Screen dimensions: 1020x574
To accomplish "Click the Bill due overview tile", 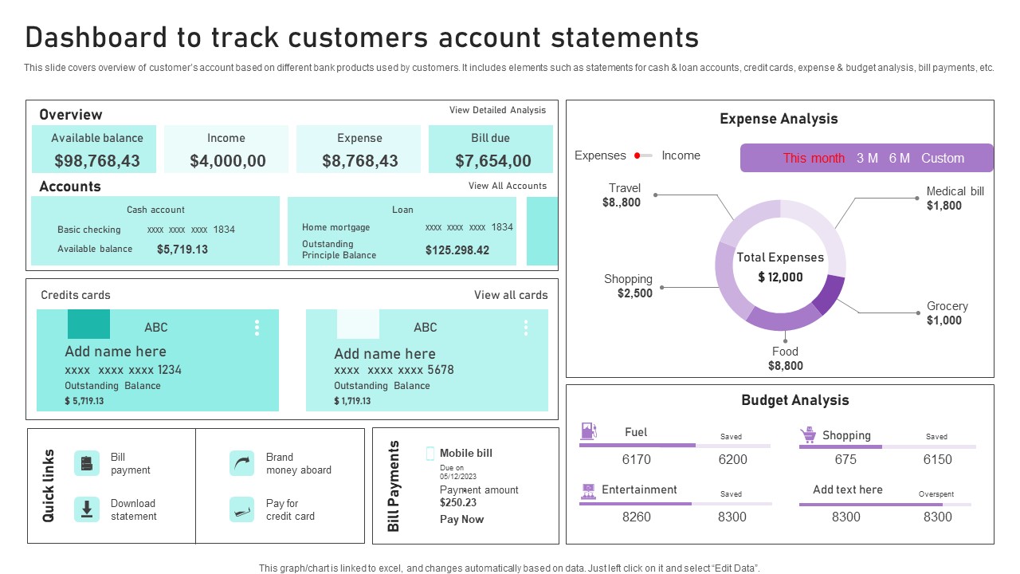I will 491,149.
